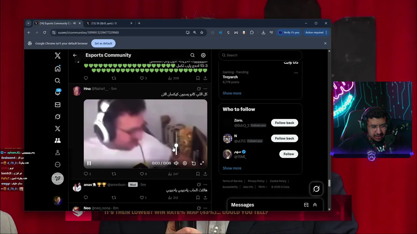
Task: Open Privacy Policy link
Action: (x=256, y=181)
